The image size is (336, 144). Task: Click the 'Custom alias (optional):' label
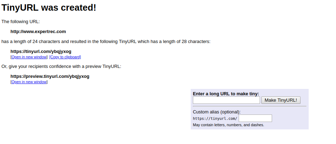[x=217, y=112]
